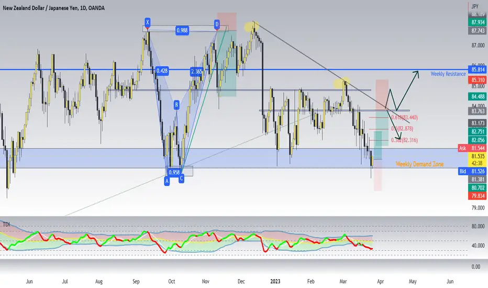The image size is (488, 288).
Task: Select the C point marker of the harmonic pattern
Action: (181, 179)
